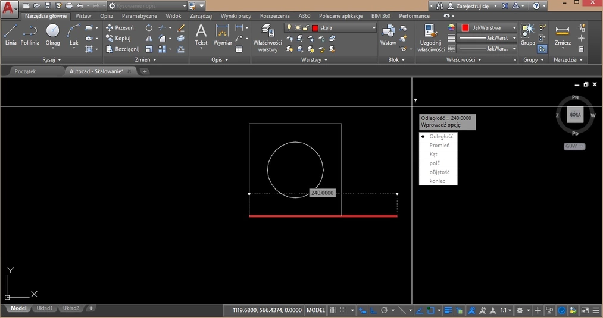
Task: Select the Łuk (arc) tool
Action: click(74, 34)
